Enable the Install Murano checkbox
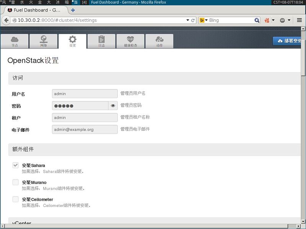 coord(16,182)
